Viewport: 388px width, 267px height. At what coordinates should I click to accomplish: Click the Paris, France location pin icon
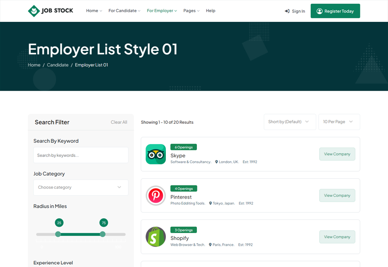pyautogui.click(x=210, y=245)
